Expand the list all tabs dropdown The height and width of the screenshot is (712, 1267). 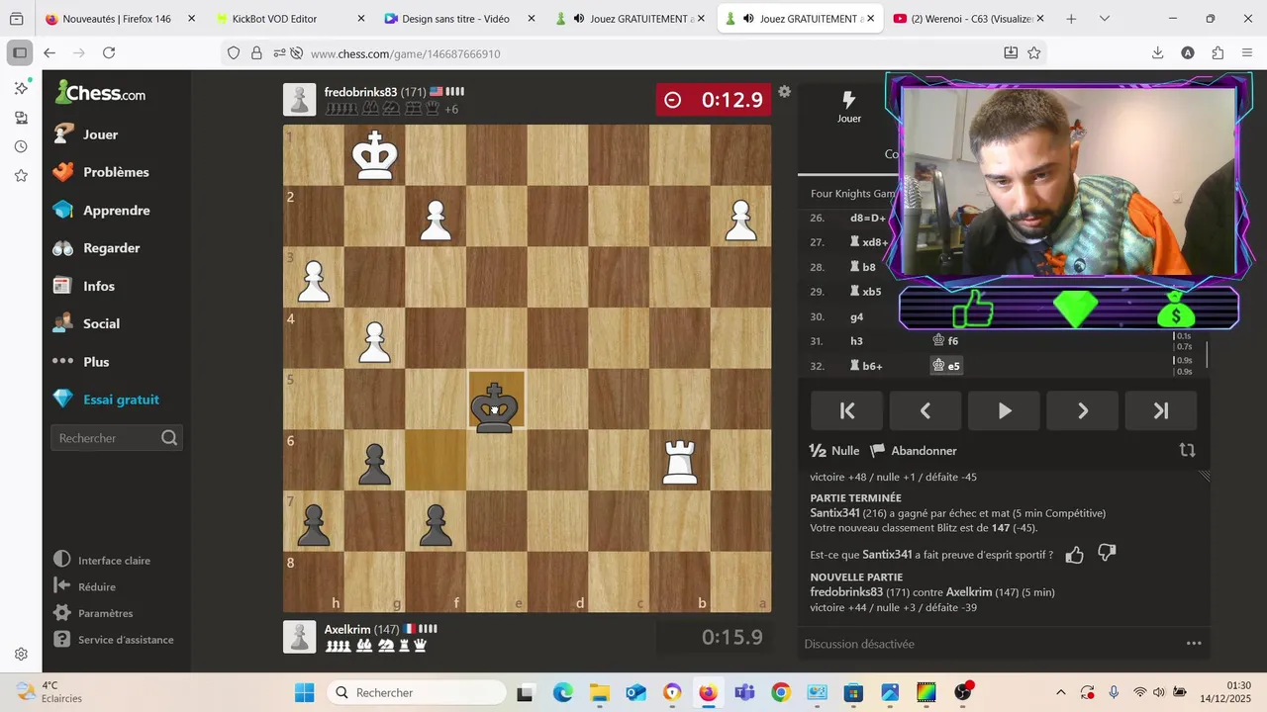[1105, 19]
